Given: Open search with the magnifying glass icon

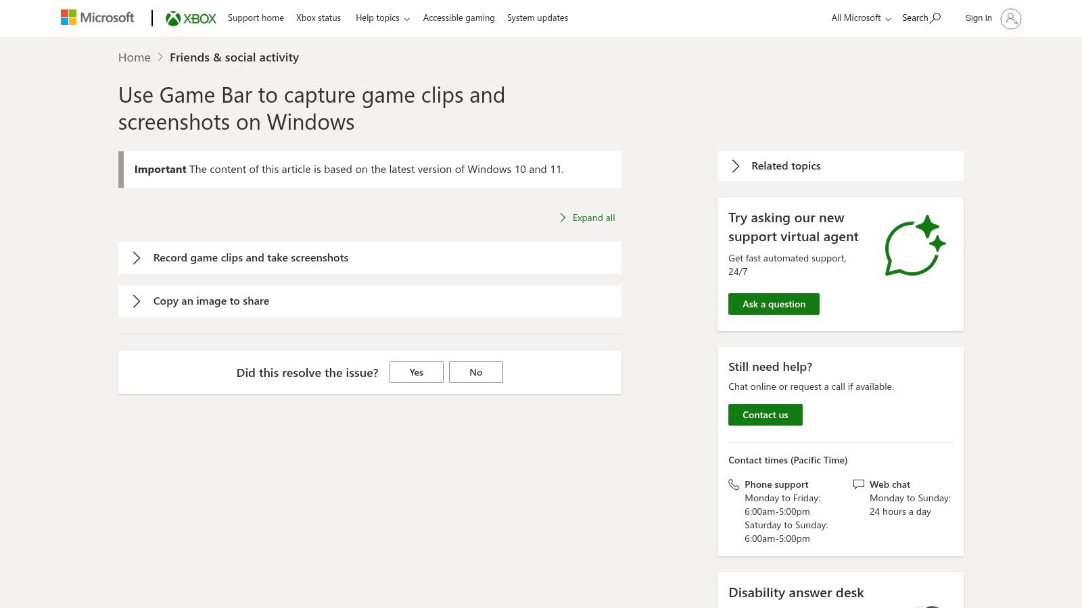Looking at the screenshot, I should point(937,18).
